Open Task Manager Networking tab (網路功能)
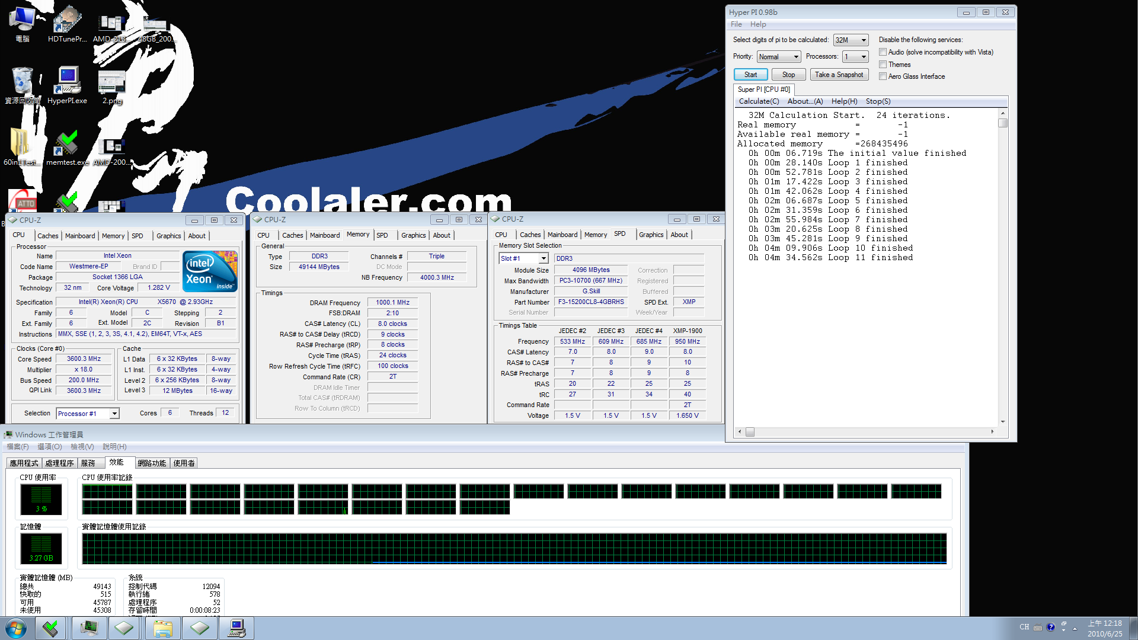The width and height of the screenshot is (1138, 640). click(152, 463)
